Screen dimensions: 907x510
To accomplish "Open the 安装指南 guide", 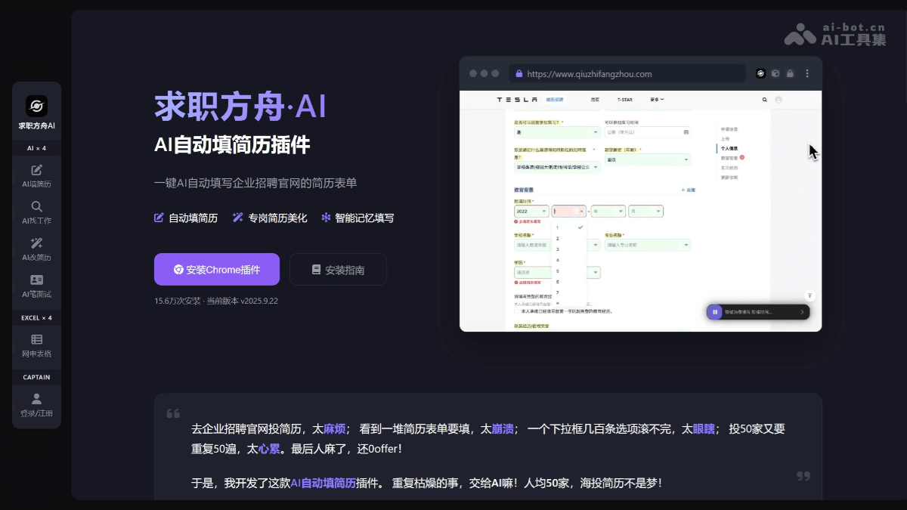I will pos(338,269).
